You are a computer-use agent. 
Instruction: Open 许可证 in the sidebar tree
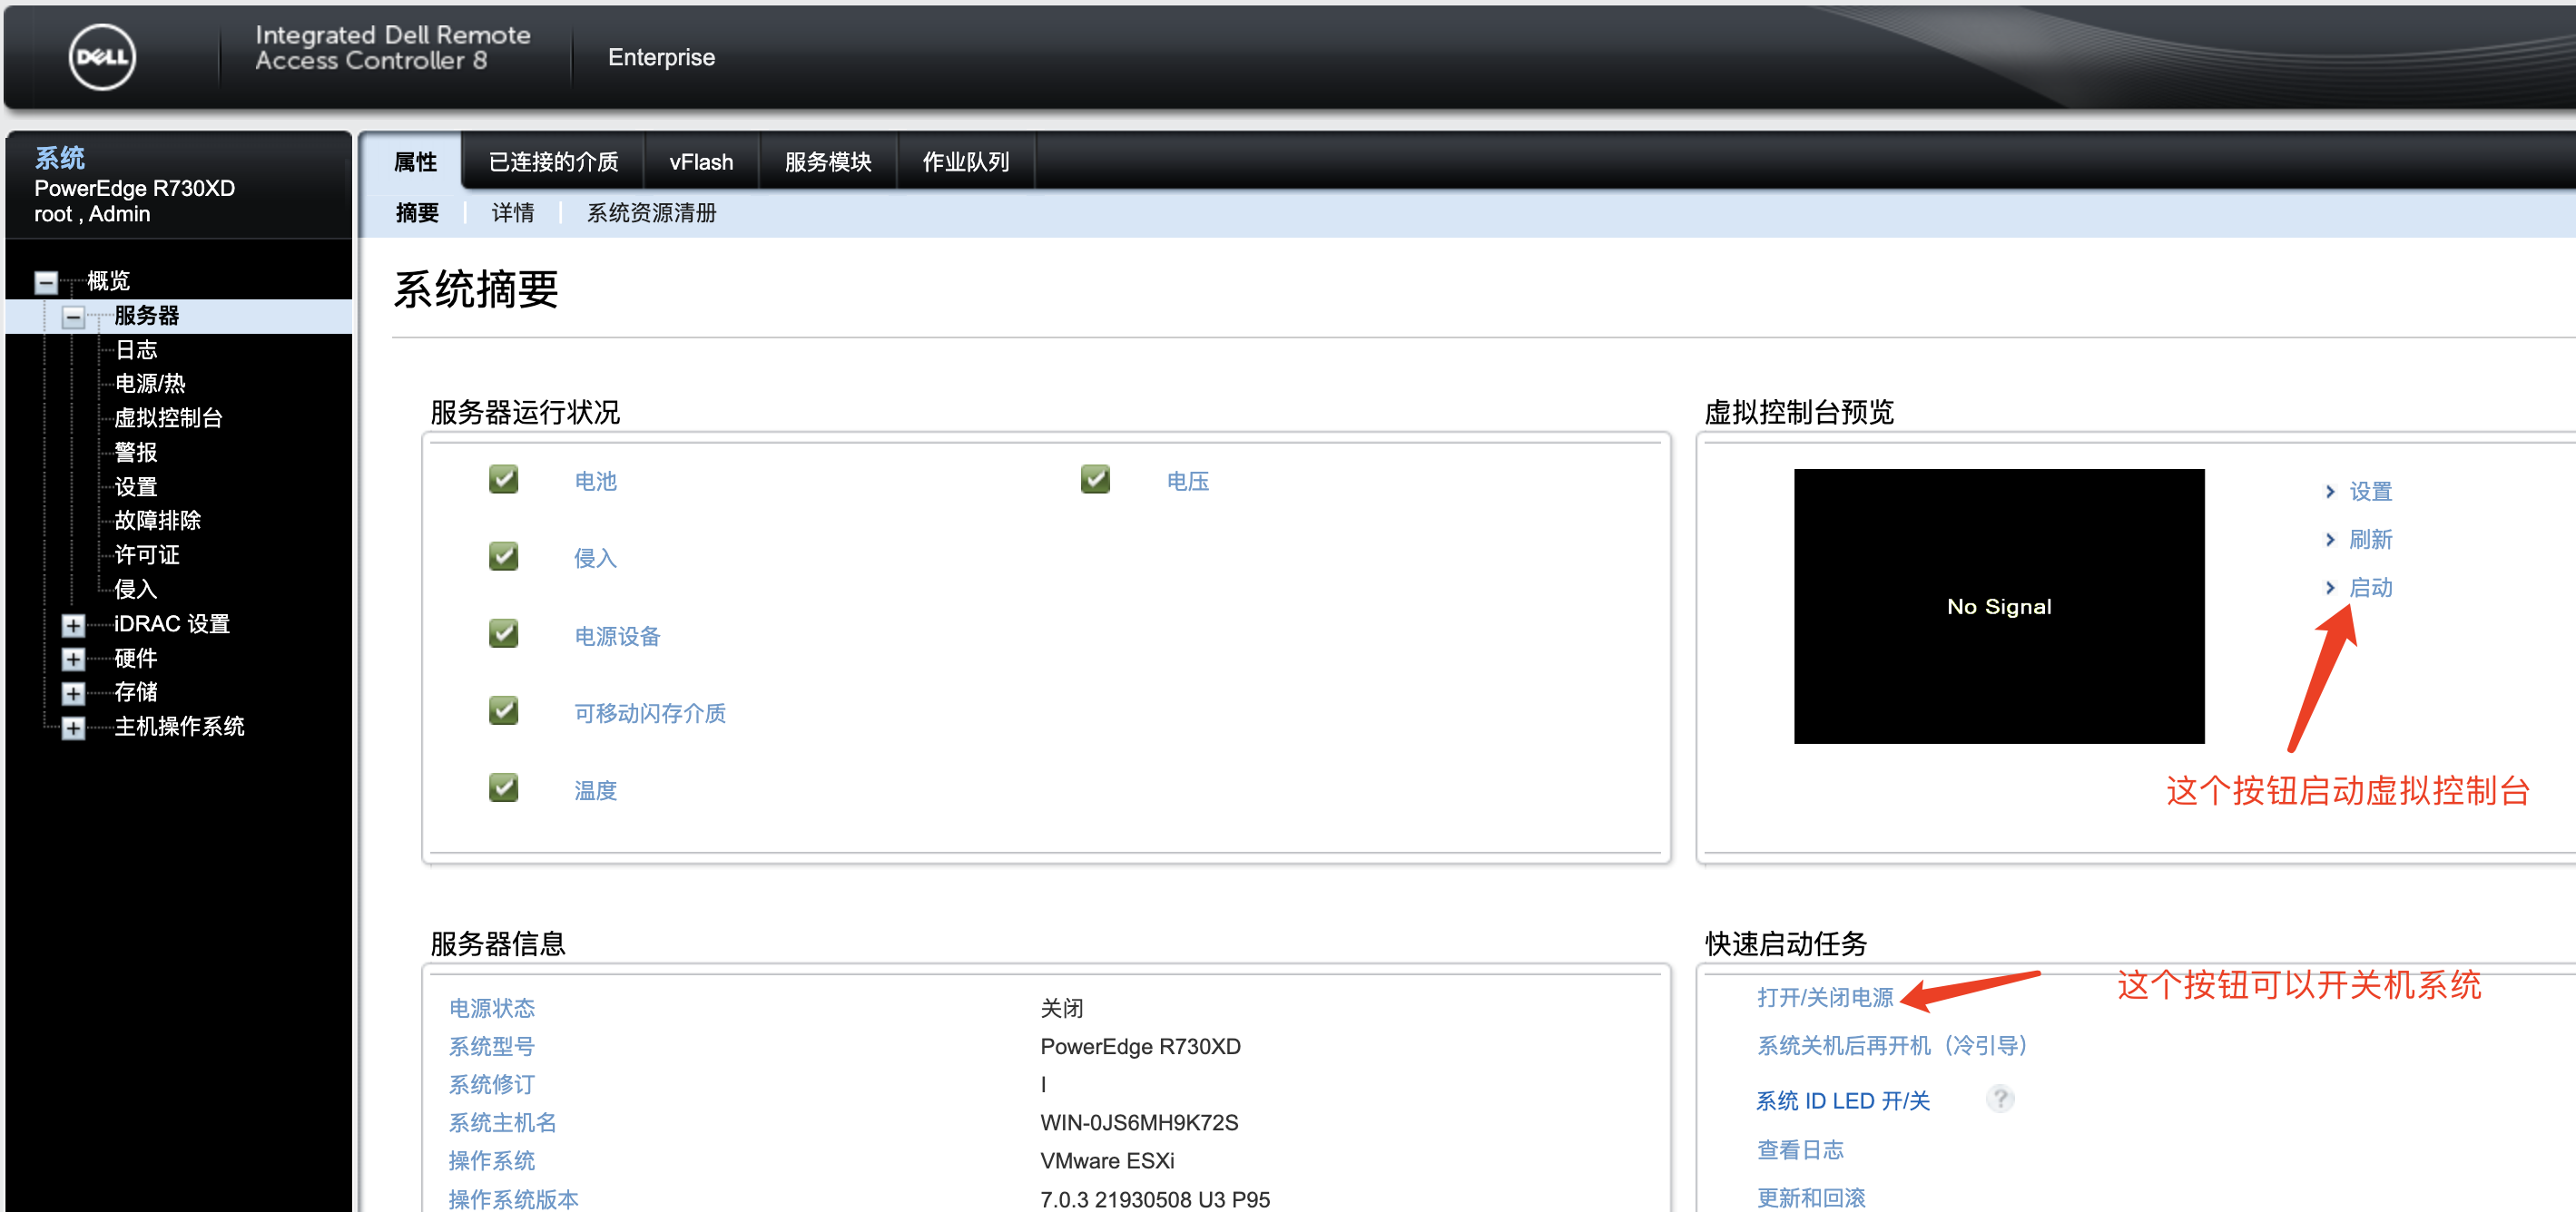click(x=147, y=554)
